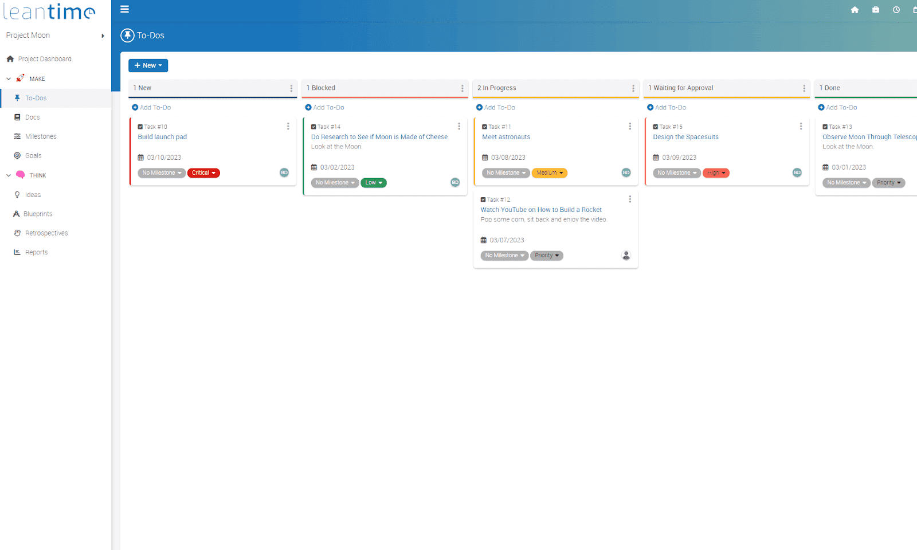The height and width of the screenshot is (550, 917).
Task: Open the Critical priority dropdown on Build launch pad
Action: pyautogui.click(x=203, y=172)
